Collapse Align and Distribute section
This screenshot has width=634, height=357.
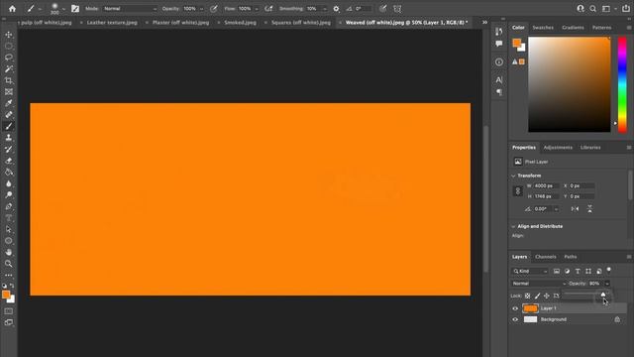[x=513, y=226]
